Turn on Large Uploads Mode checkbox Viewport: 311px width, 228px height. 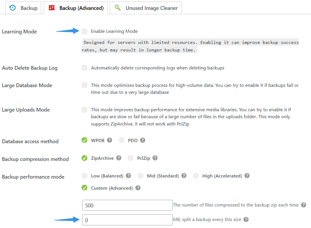(x=84, y=110)
